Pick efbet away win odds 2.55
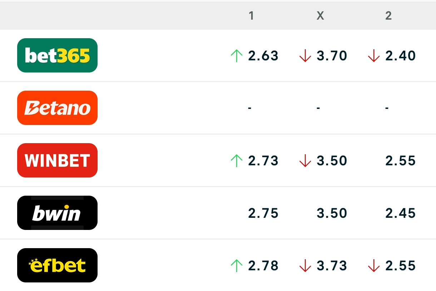 [400, 266]
